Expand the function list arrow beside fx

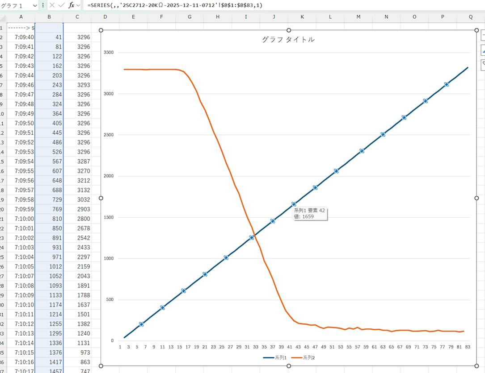click(x=79, y=5)
